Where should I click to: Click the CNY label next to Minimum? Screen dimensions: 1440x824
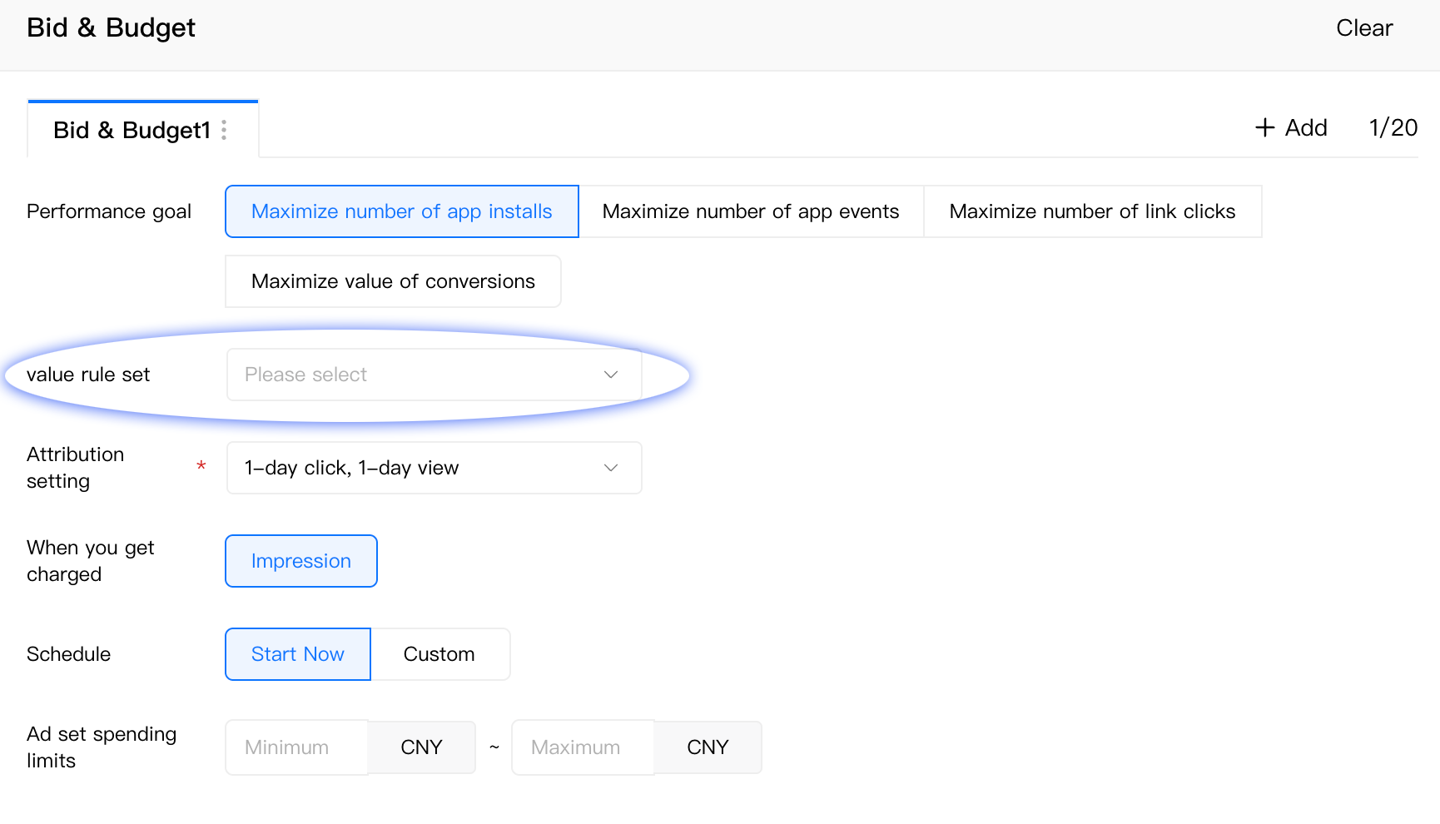[x=421, y=747]
